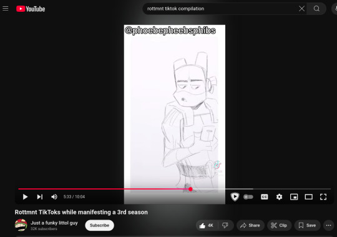Clear the search box with the X
The width and height of the screenshot is (337, 237).
[301, 9]
